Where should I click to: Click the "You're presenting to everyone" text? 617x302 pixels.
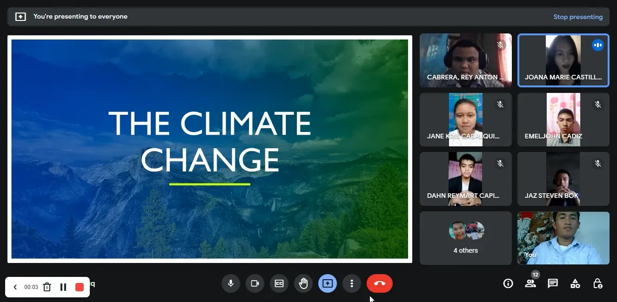tap(80, 17)
